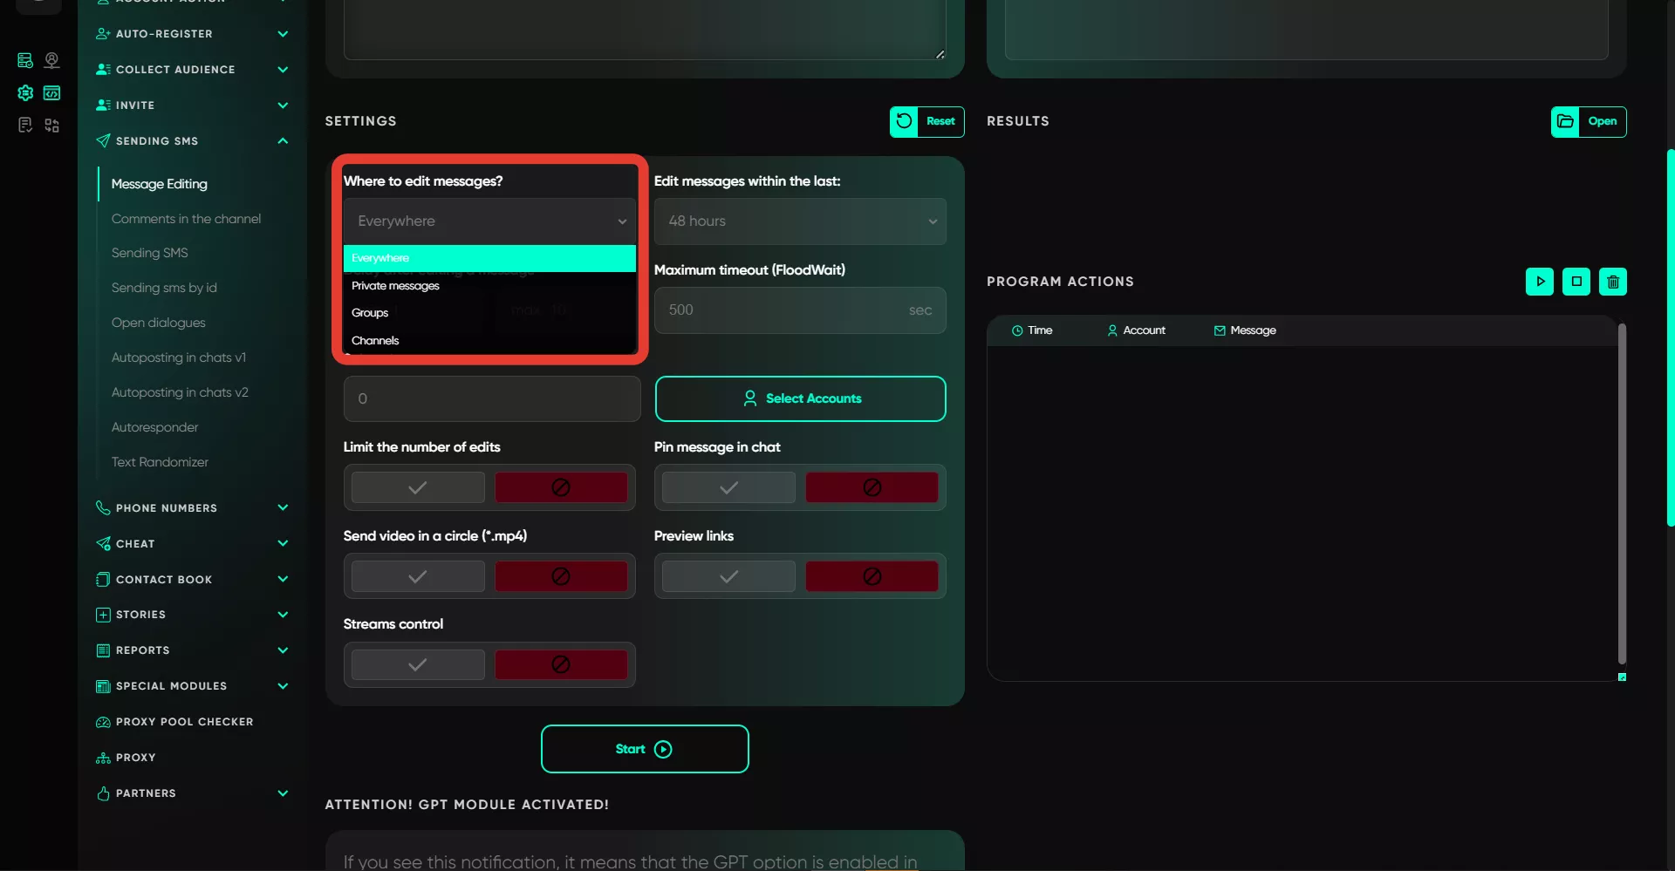Image resolution: width=1675 pixels, height=871 pixels.
Task: Collapse the Sending SMS section chevron
Action: (283, 140)
